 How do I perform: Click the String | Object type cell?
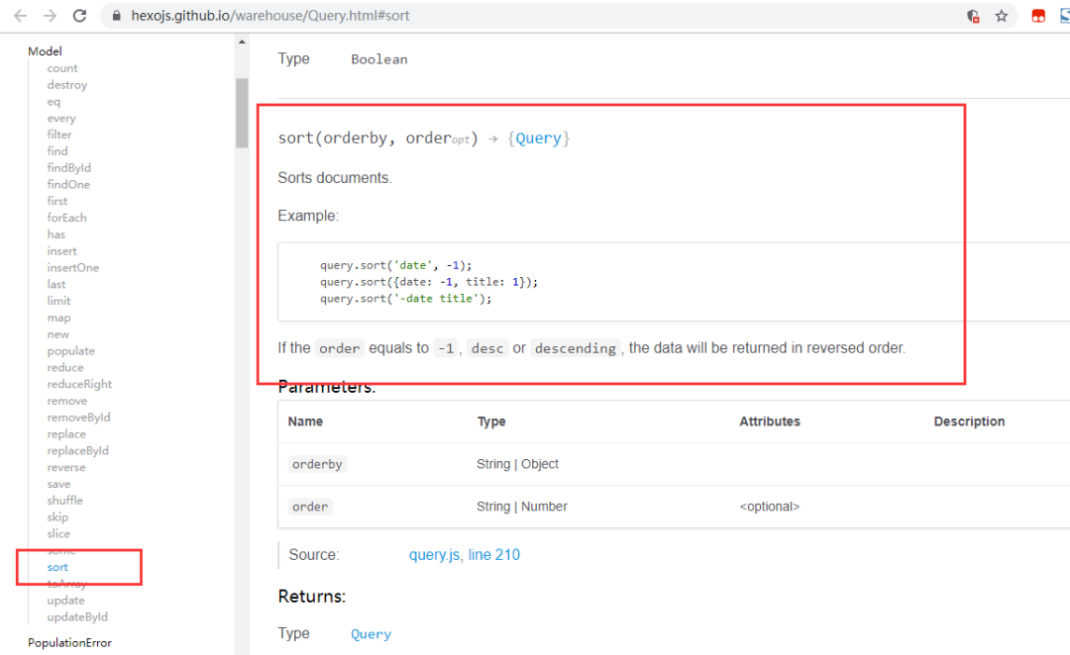click(x=517, y=464)
